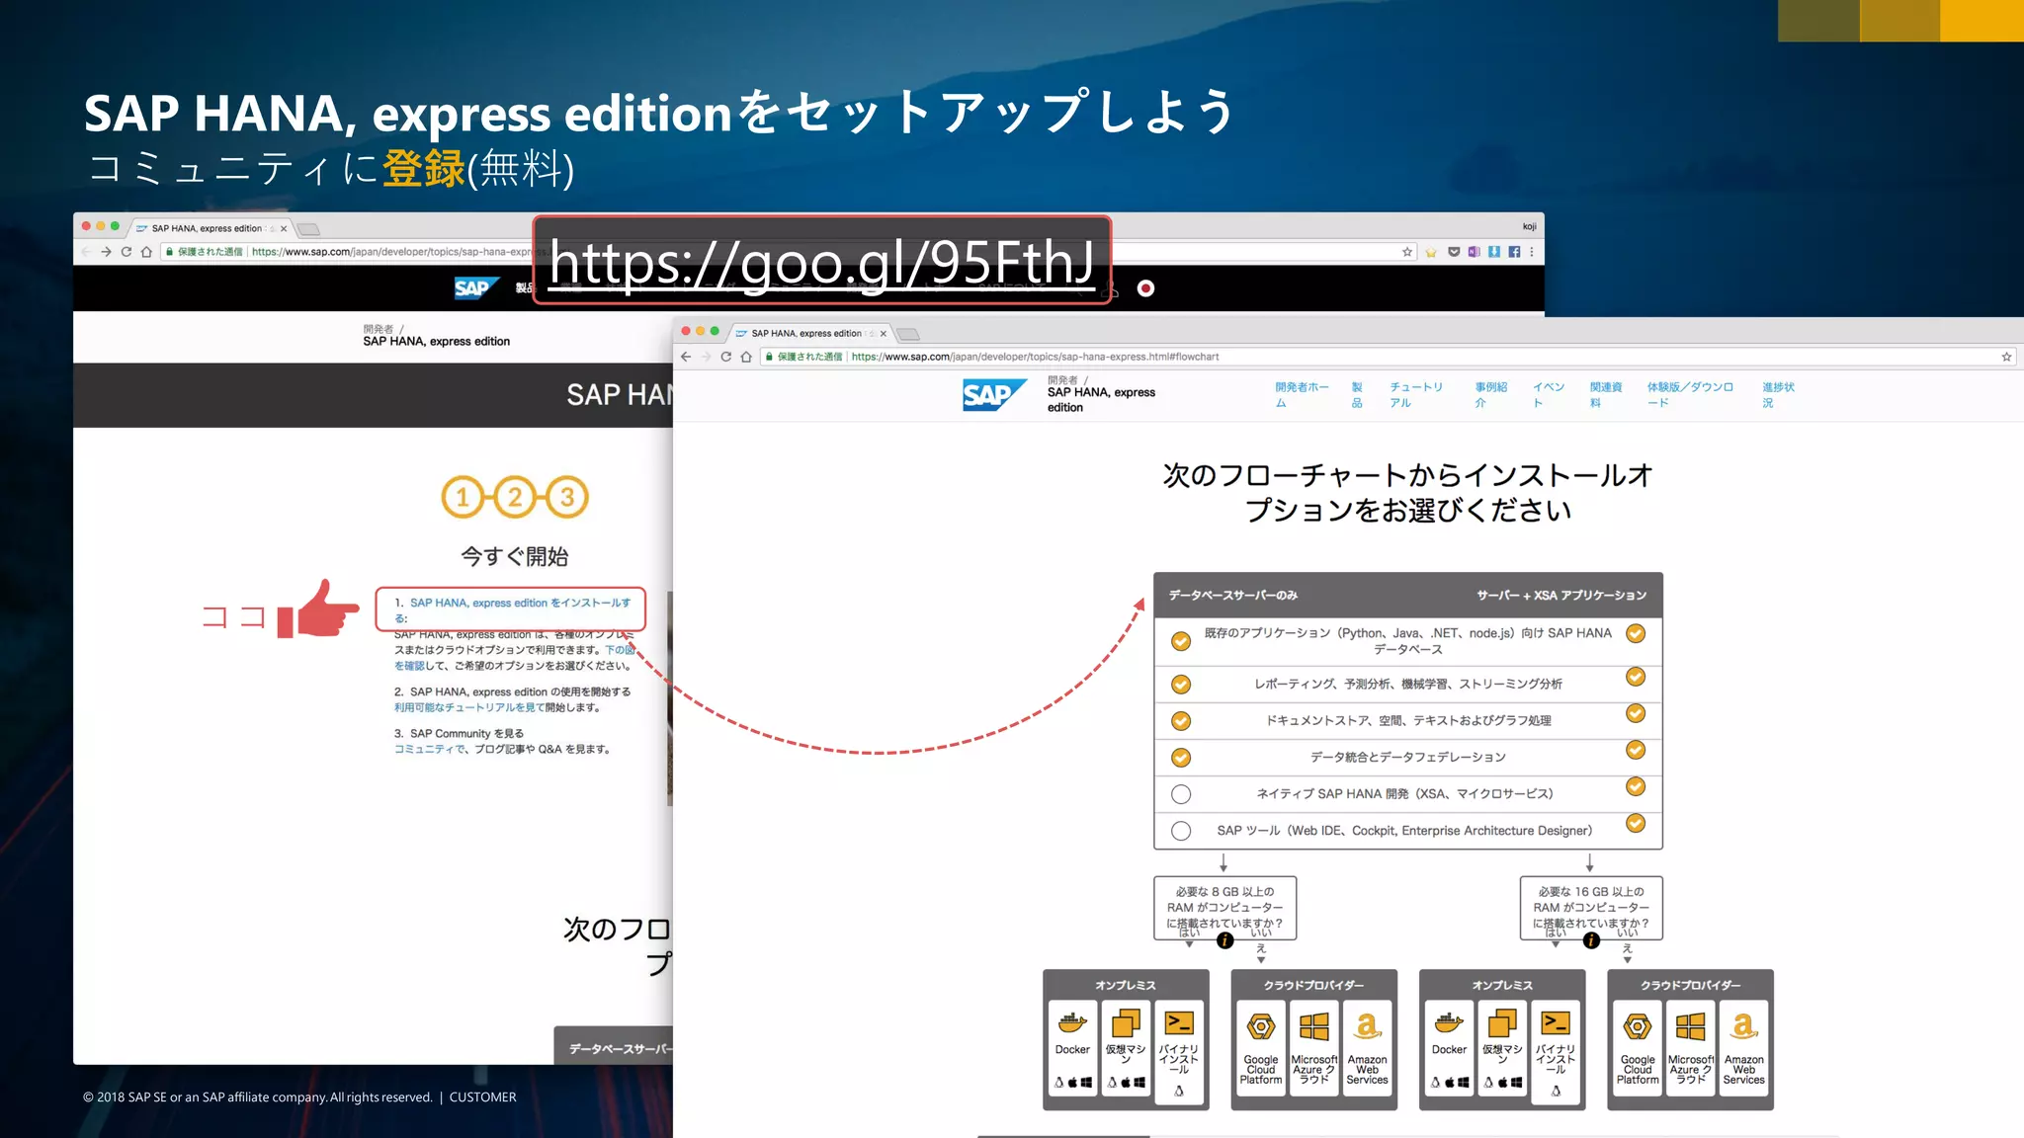Pick Google Cloud Platform under the 8 GB branch

coord(1261,1049)
